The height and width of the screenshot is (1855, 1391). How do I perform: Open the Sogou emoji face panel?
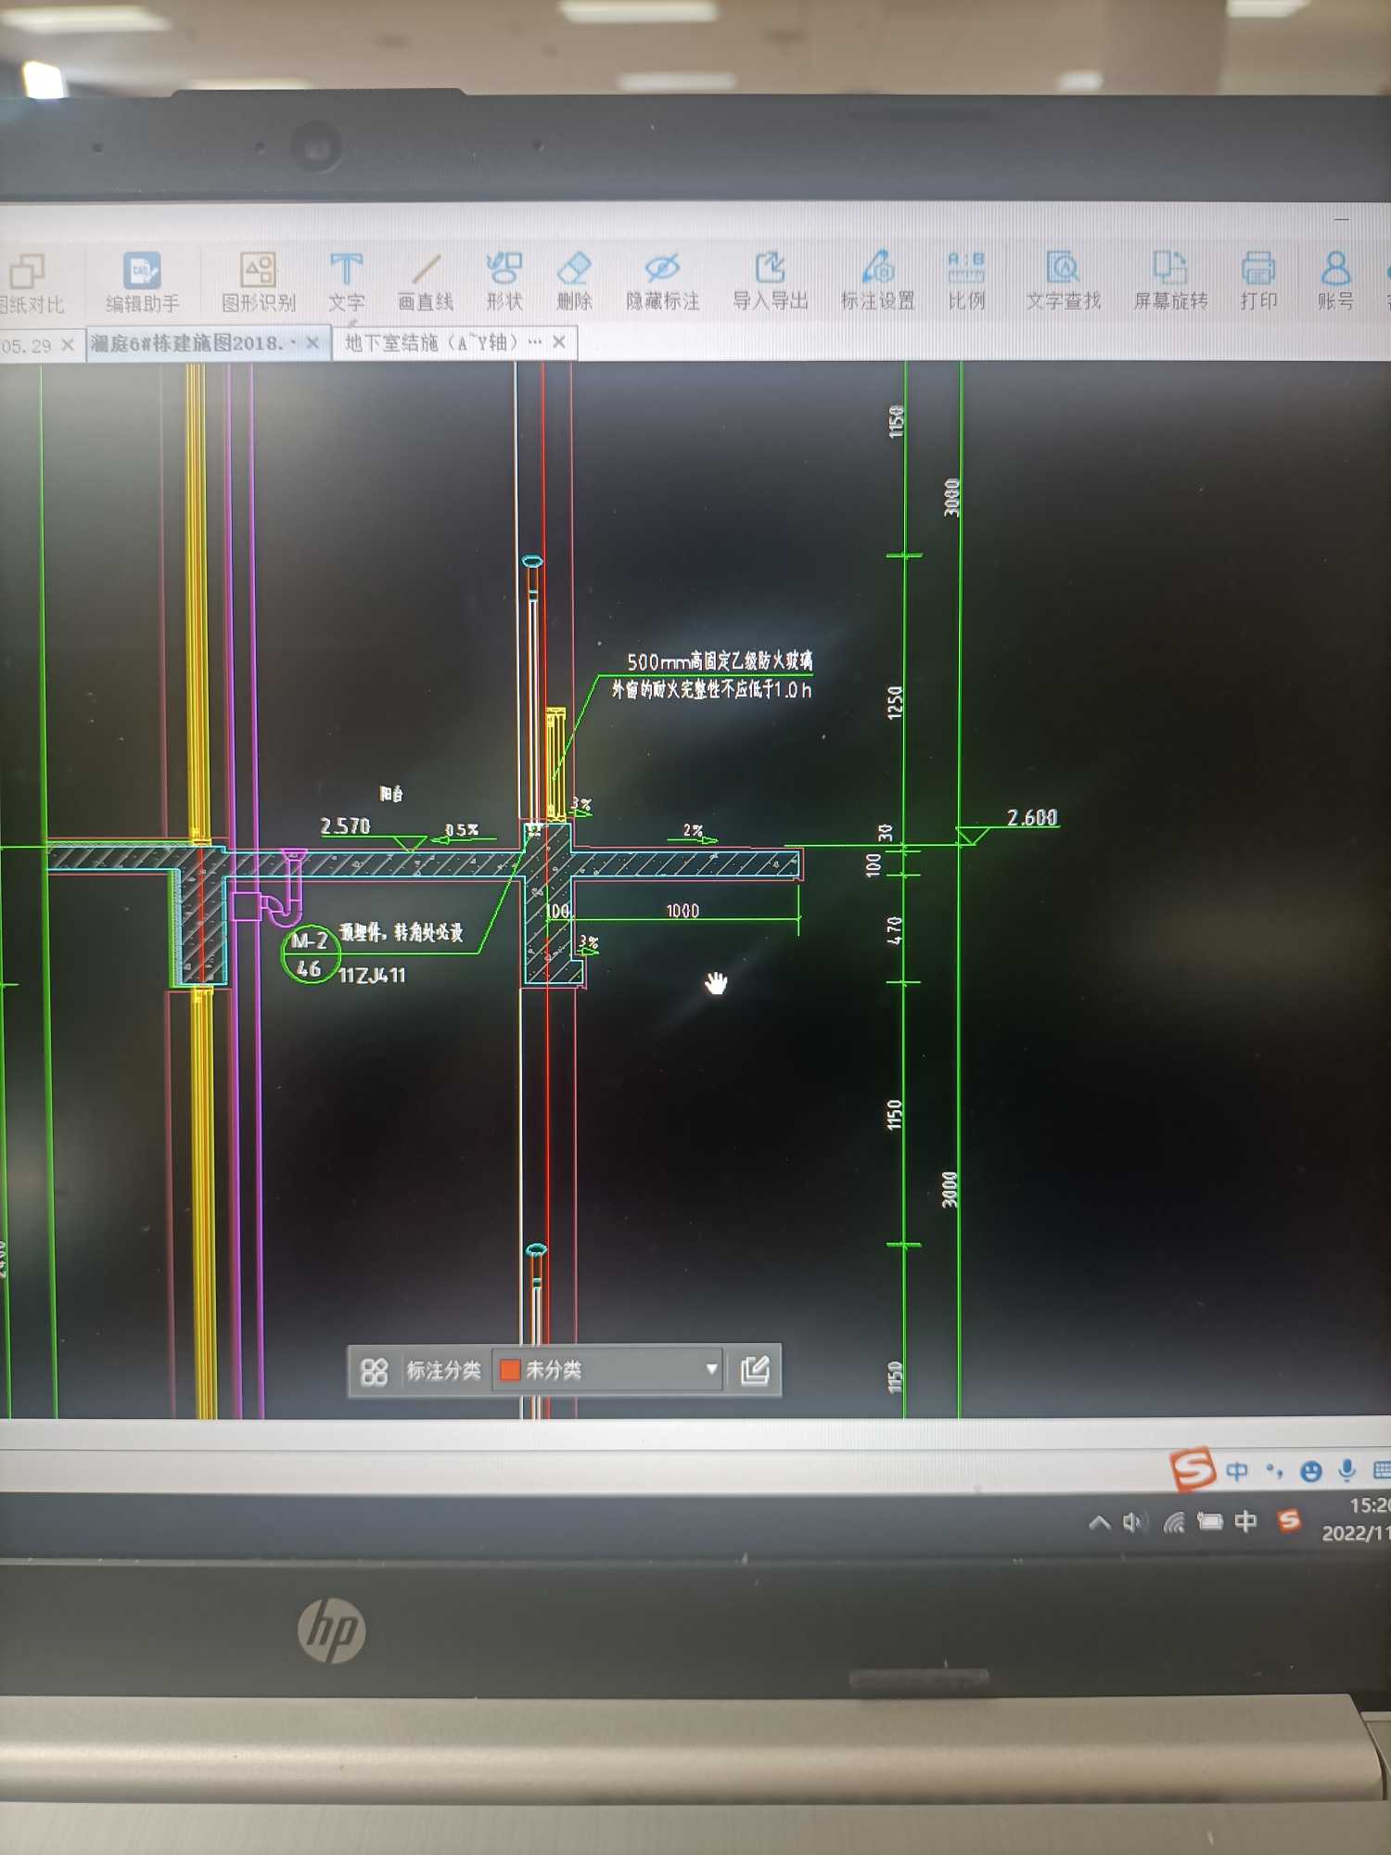1310,1471
